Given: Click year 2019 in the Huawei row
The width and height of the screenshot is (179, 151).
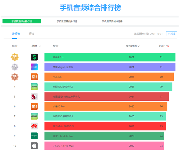Looking at the screenshot, I should click(x=132, y=126).
